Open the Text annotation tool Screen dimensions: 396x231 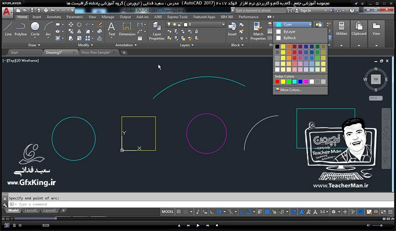[112, 29]
